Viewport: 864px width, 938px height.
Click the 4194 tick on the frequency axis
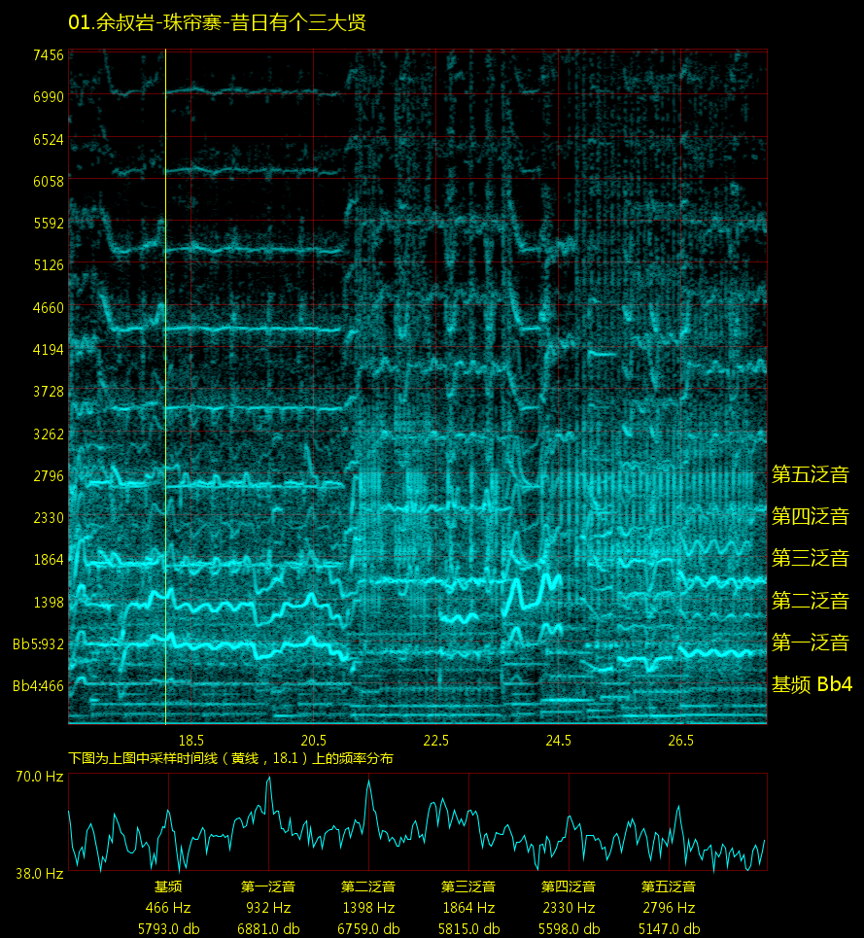tap(47, 349)
